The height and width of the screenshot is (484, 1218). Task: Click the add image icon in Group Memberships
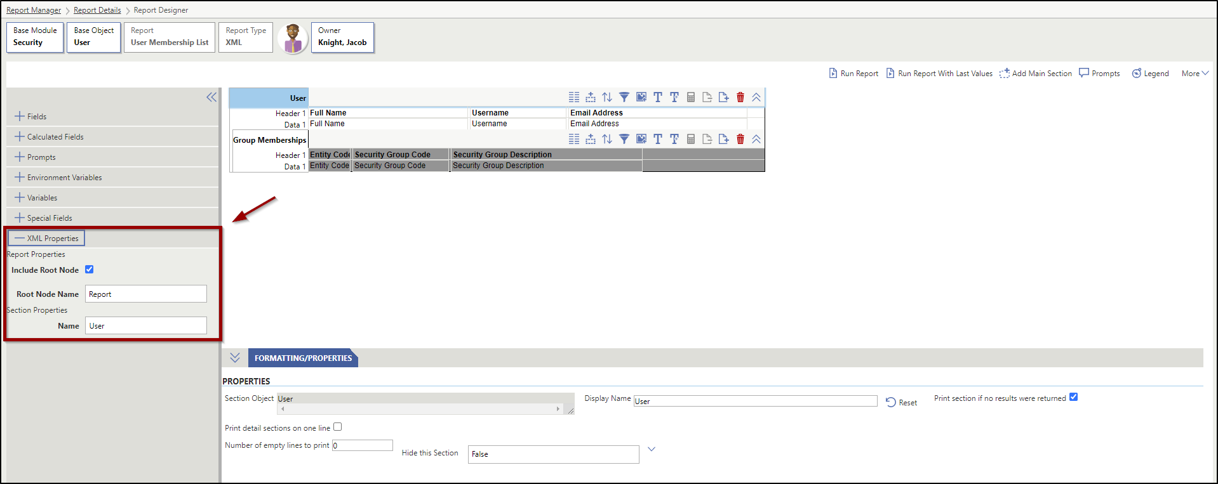pyautogui.click(x=641, y=139)
